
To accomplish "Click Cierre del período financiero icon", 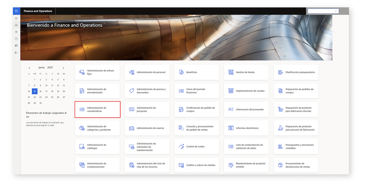I will coord(181,91).
